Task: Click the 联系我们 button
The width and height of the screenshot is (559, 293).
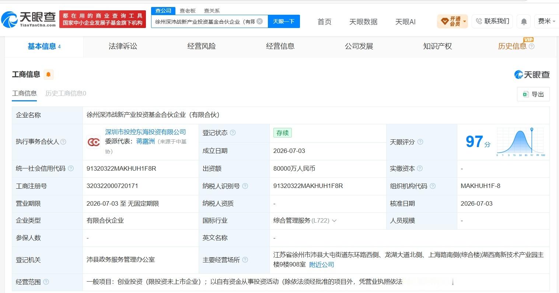Action: click(492, 21)
